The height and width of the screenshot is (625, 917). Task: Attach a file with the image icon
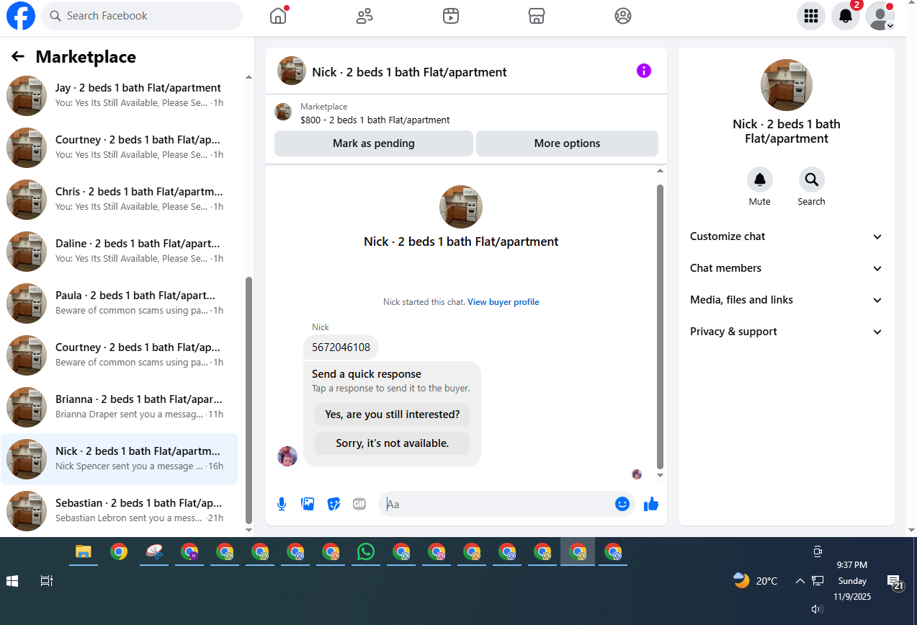click(308, 504)
